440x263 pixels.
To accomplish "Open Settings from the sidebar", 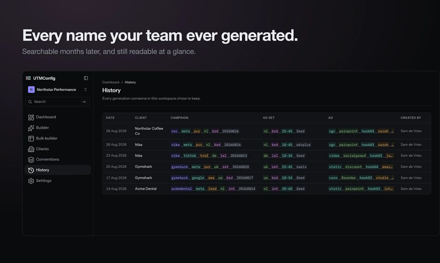I will [57, 181].
